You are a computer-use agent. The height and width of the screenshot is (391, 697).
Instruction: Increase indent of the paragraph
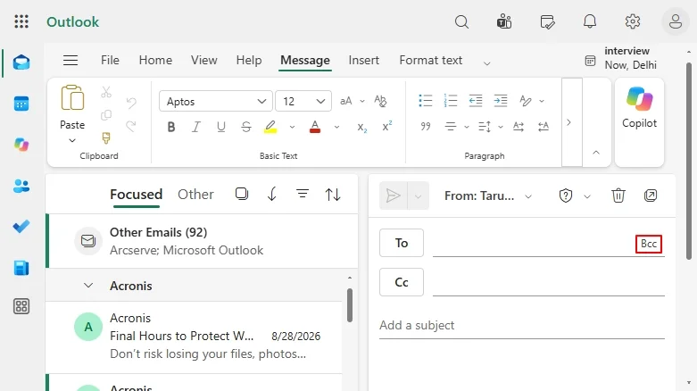500,101
